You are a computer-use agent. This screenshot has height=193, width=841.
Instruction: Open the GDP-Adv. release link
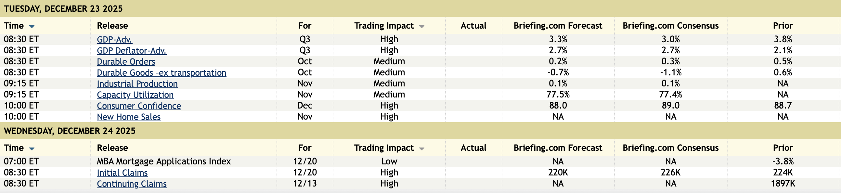[x=114, y=40]
